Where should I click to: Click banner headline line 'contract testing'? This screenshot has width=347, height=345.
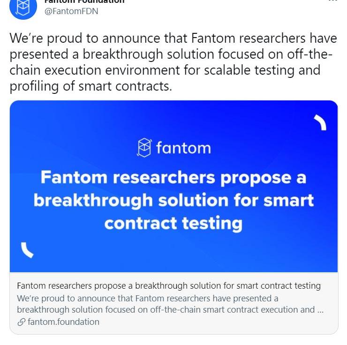point(173,223)
